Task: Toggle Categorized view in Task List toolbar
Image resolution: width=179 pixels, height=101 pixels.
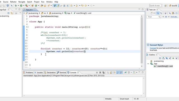Action: click(x=158, y=13)
